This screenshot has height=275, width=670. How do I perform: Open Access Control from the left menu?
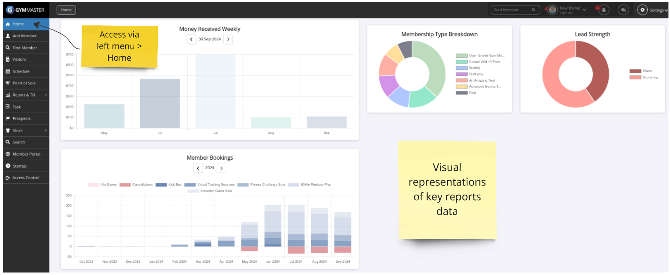coord(25,178)
